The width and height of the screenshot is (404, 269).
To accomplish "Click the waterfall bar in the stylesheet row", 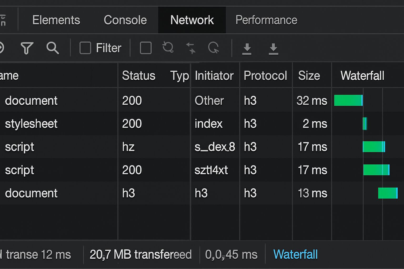I will [x=365, y=123].
